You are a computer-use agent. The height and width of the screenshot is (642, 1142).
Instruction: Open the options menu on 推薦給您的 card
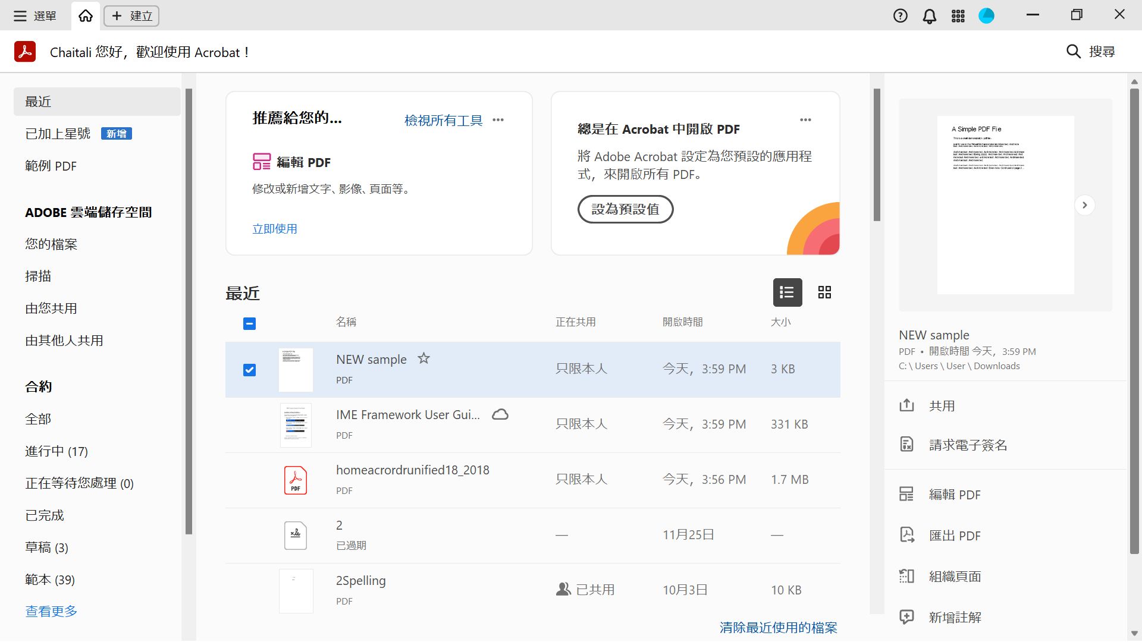pyautogui.click(x=498, y=119)
